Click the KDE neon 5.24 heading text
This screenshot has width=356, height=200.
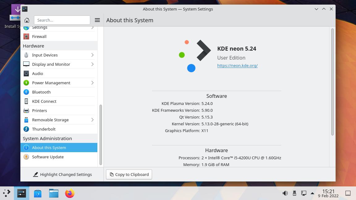(237, 49)
